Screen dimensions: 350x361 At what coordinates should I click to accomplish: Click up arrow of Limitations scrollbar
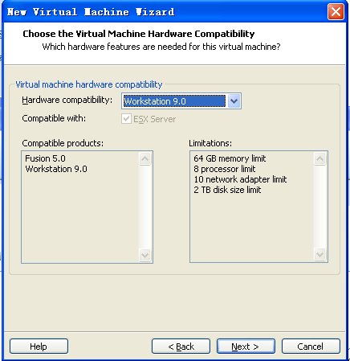(x=320, y=158)
